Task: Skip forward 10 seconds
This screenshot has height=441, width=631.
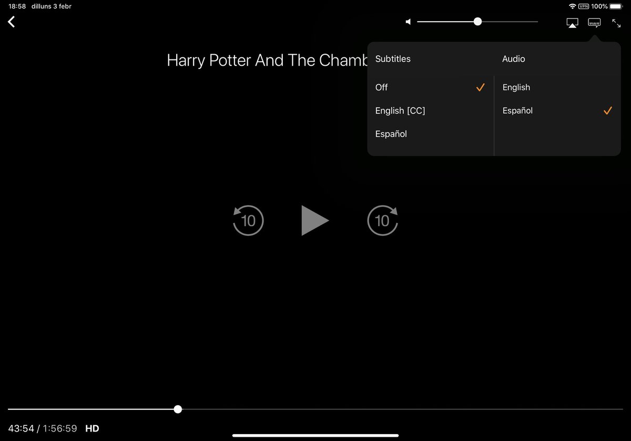Action: [x=383, y=220]
